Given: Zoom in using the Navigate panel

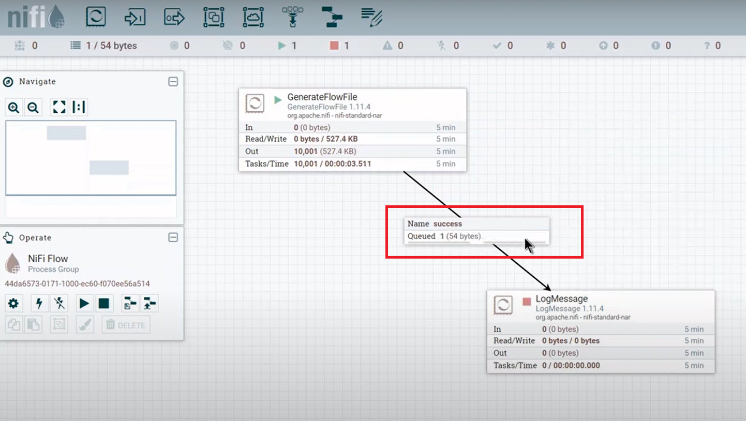Looking at the screenshot, I should coord(14,108).
